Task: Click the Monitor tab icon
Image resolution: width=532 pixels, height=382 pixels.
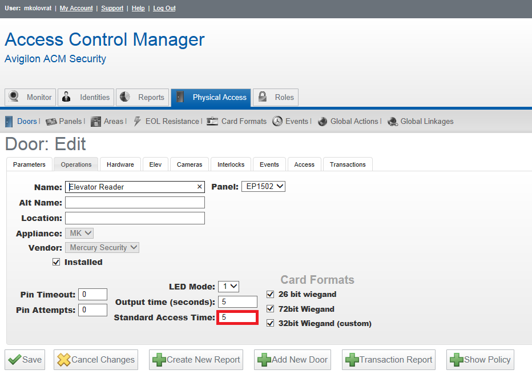Action: click(13, 97)
